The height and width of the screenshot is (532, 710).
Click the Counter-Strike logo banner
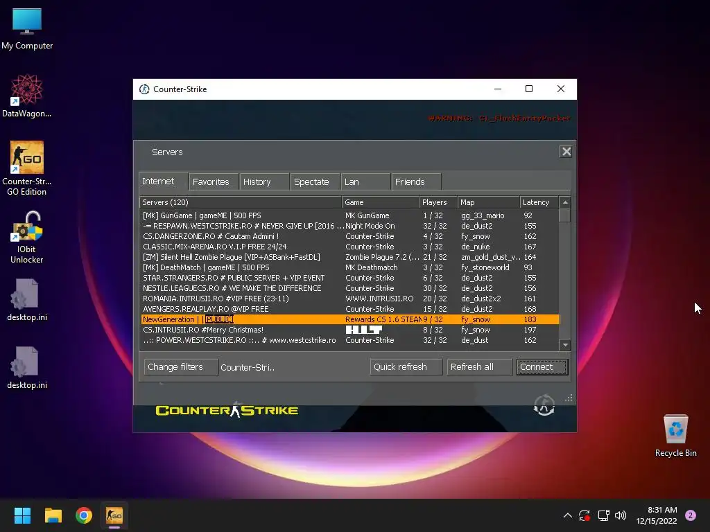[227, 410]
